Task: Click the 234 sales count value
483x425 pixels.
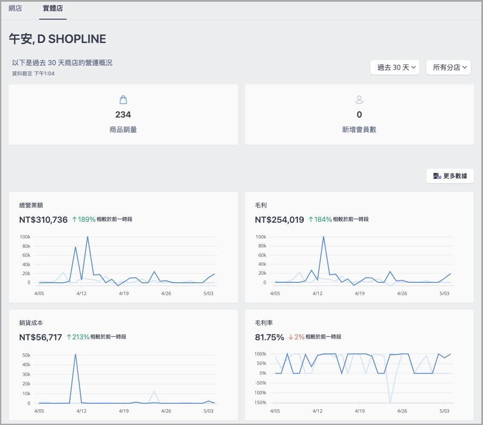Action: click(x=123, y=115)
